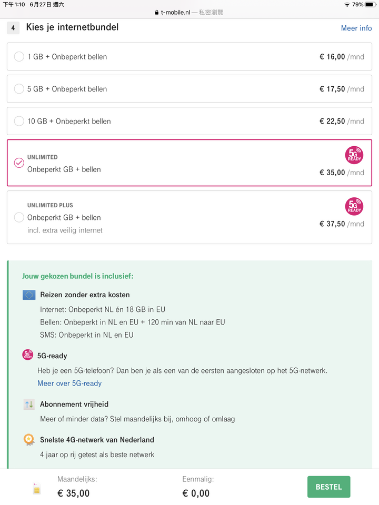This screenshot has width=379, height=505.
Task: Tap the battery indicator in status bar
Action: tap(371, 5)
